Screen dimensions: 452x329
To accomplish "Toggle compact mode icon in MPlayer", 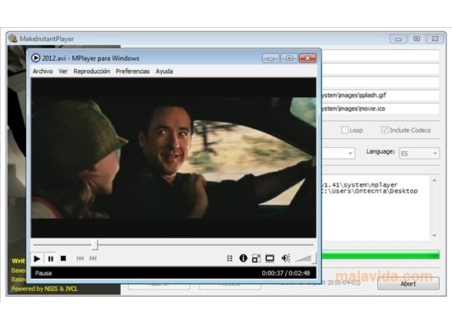I will [256, 258].
